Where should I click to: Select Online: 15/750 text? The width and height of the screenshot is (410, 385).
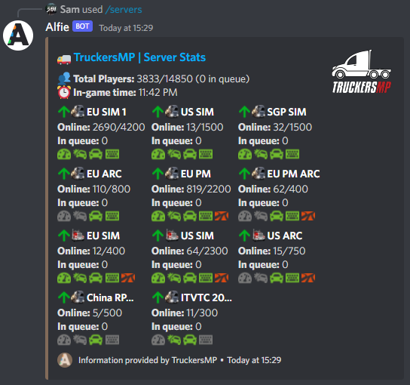(x=271, y=251)
